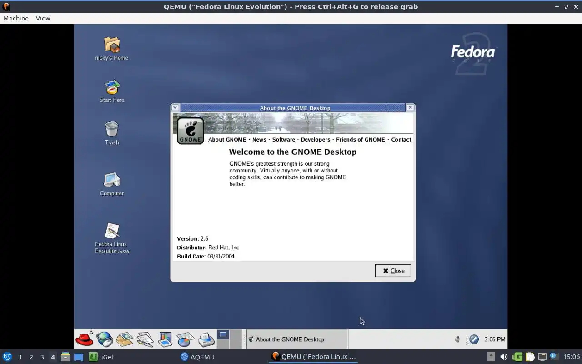582x364 pixels.
Task: Switch to first workspace in pager
Action: tap(223, 334)
